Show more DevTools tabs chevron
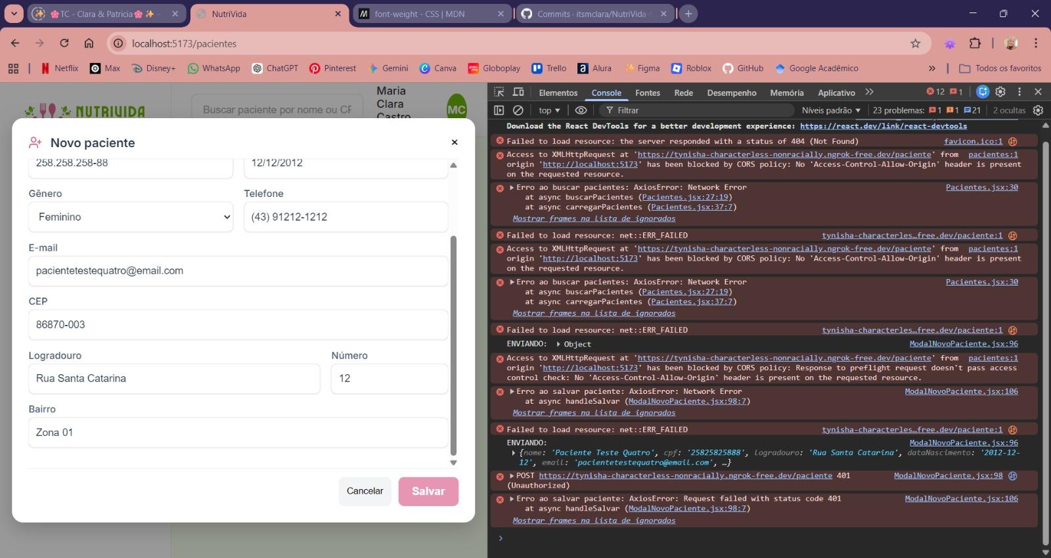Viewport: 1051px width, 558px height. click(870, 92)
